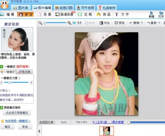
Task: Open the F:\工作\进...\照片修复 file path link
Action: click(x=108, y=122)
